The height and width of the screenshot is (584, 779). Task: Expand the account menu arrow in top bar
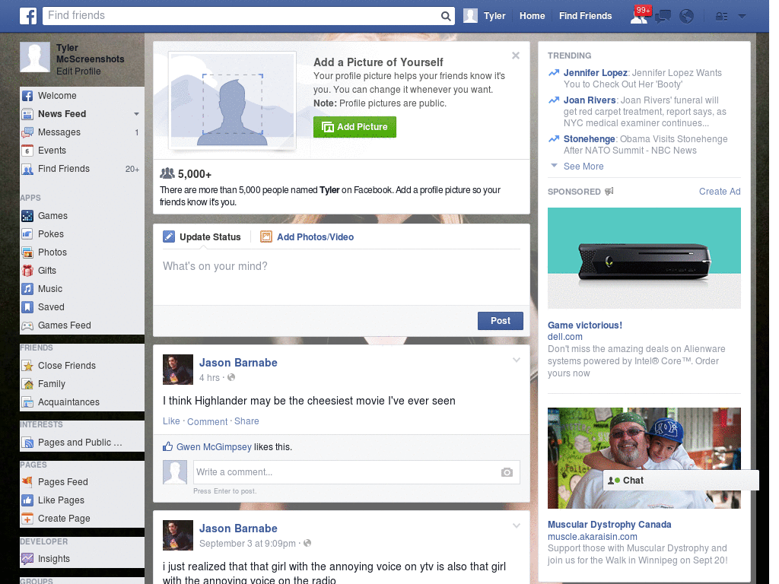(x=742, y=16)
